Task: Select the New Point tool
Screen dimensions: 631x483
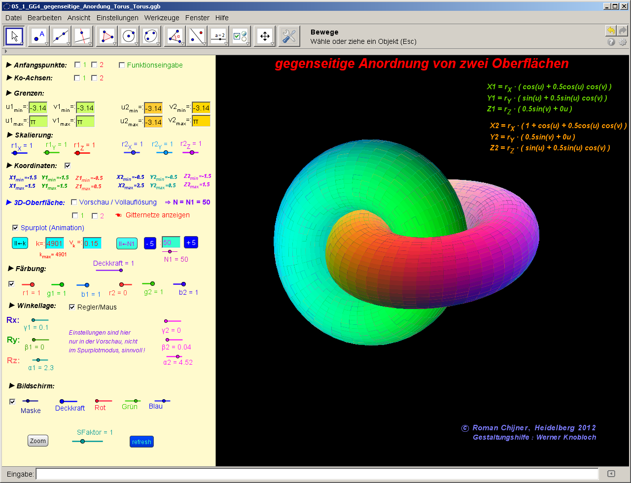Action: 38,36
